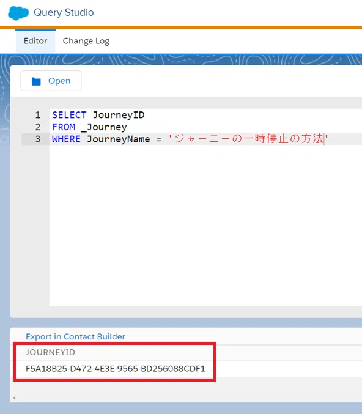
Task: Select the F5A18B25 journey ID result cell
Action: [x=116, y=369]
